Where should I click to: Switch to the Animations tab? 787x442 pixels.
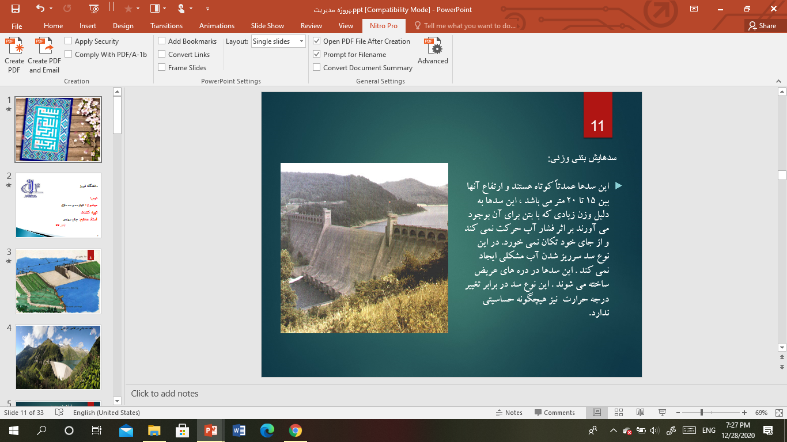pyautogui.click(x=217, y=26)
